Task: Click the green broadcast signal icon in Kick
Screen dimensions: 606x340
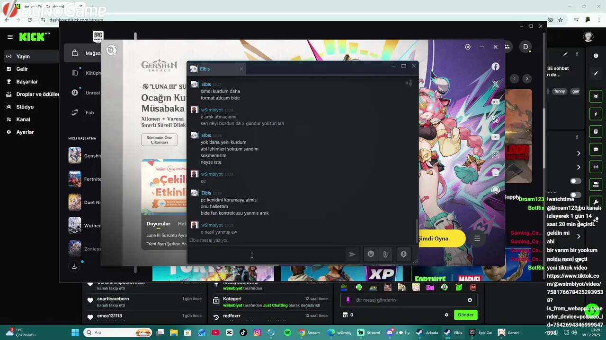Action: (x=596, y=167)
